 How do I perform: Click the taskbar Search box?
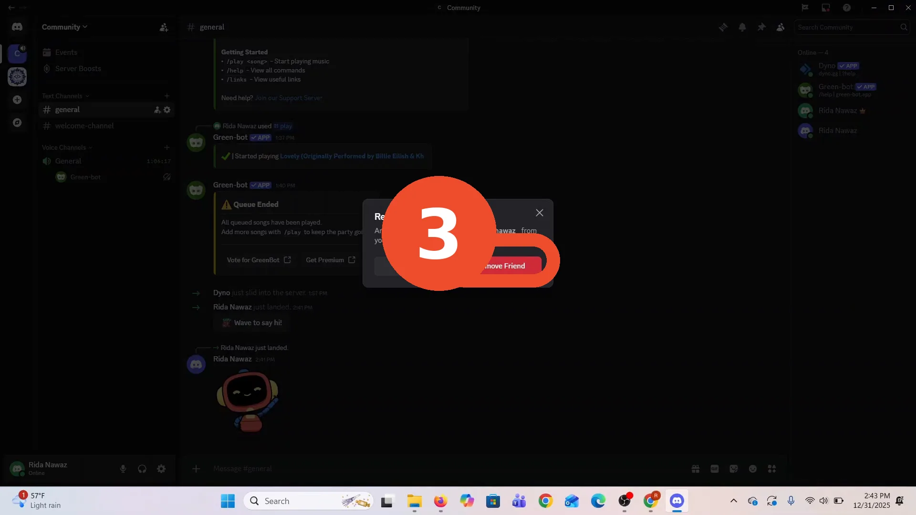tap(308, 501)
